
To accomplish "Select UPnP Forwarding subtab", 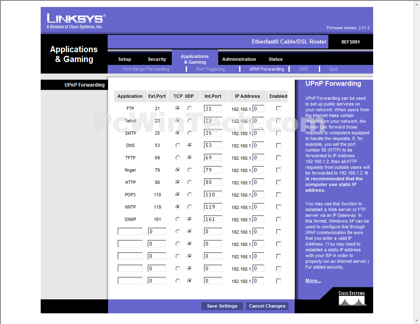I will point(267,69).
